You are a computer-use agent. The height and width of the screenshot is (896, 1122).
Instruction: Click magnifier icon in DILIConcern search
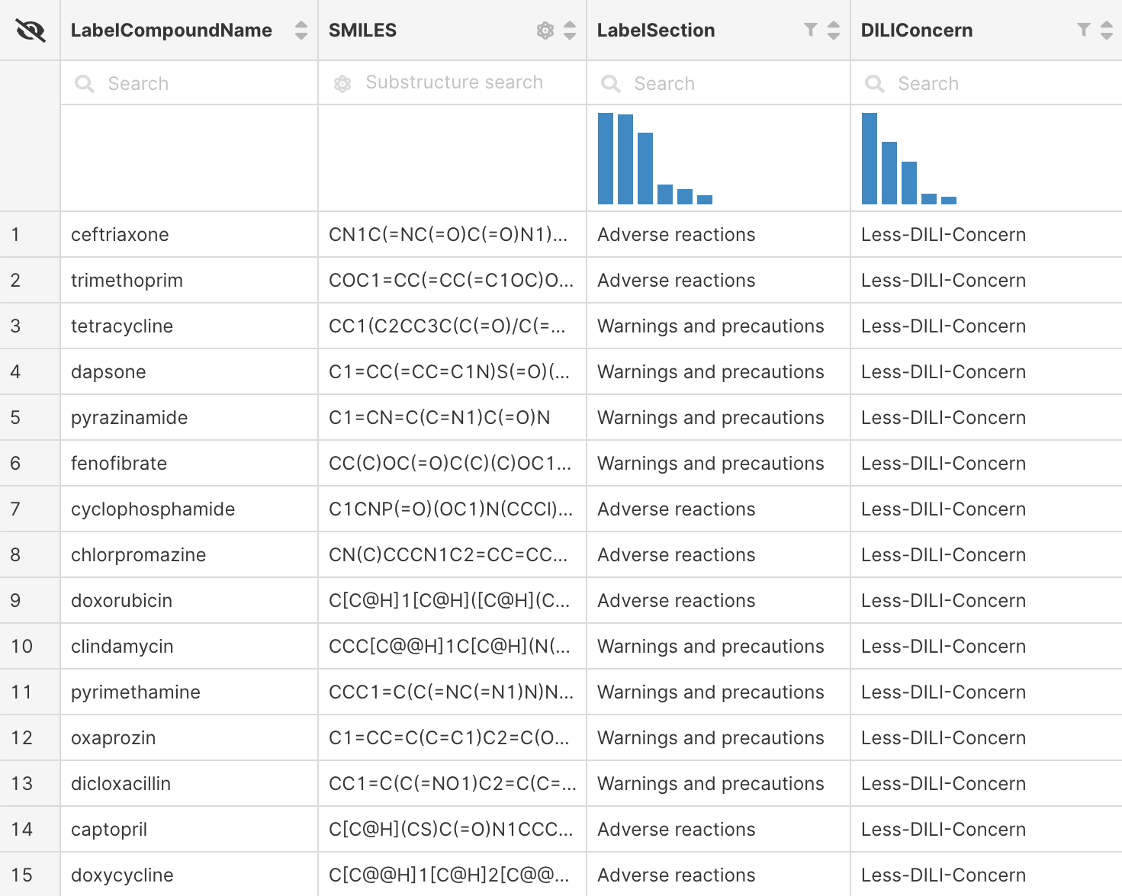coord(875,84)
